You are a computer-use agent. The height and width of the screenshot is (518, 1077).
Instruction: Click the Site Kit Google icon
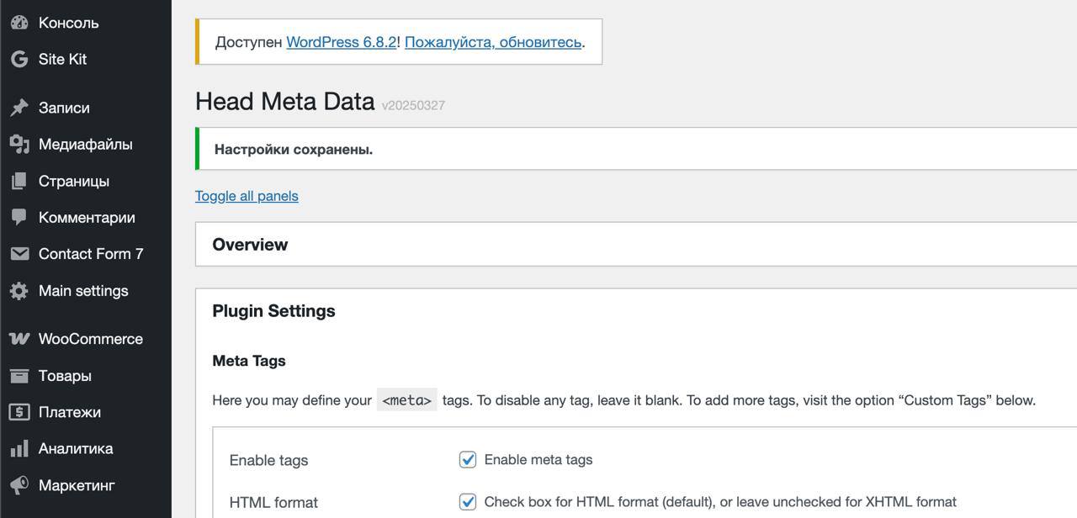point(19,59)
